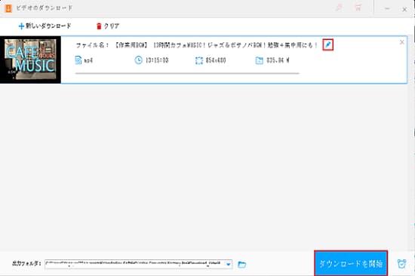Click the duration clock icon
This screenshot has height=276, width=415.
click(138, 60)
